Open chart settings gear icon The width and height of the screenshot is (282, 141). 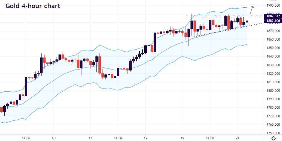click(273, 138)
